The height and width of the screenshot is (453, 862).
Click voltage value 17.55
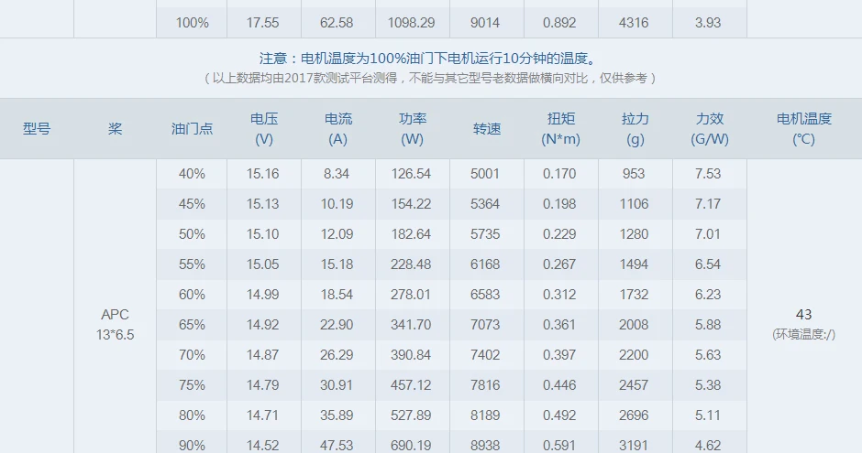point(263,23)
